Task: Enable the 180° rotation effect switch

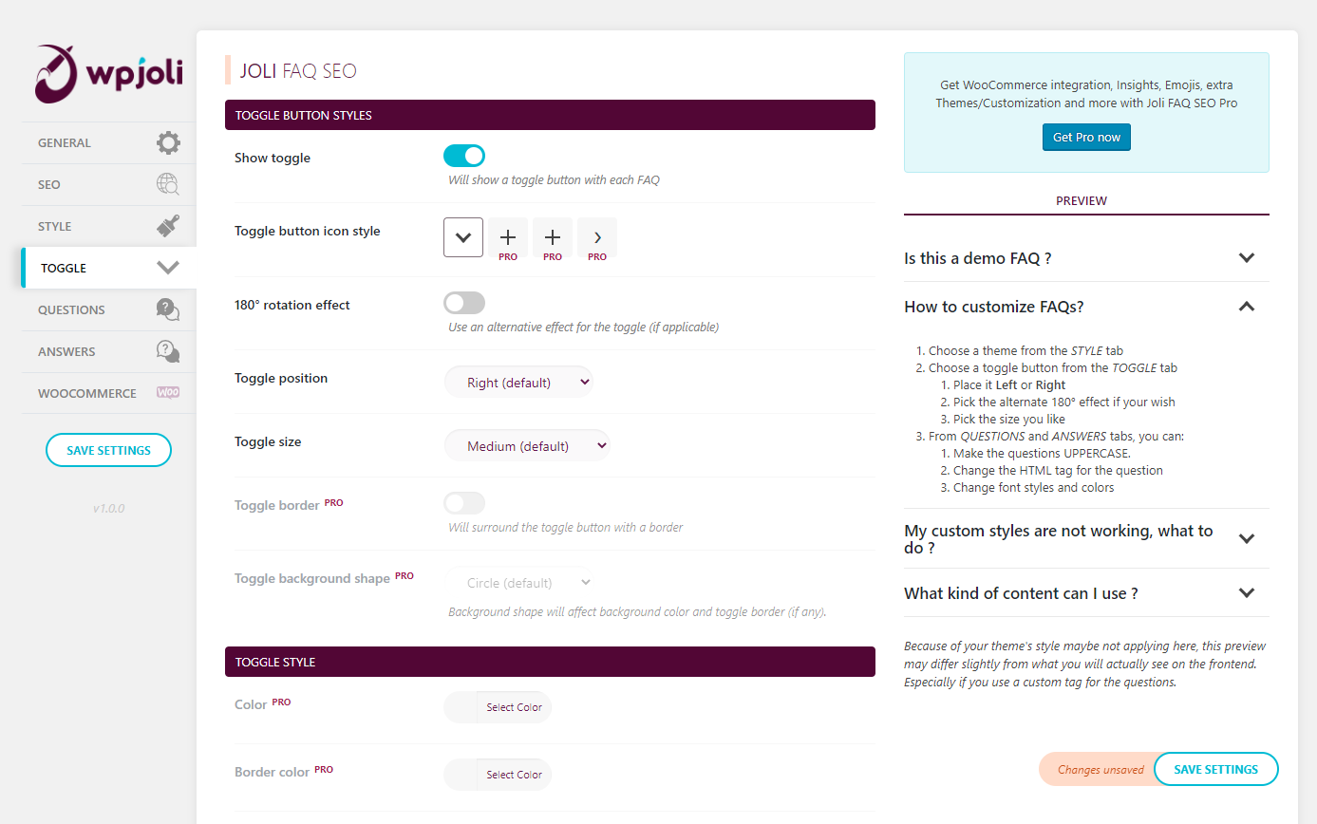Action: tap(464, 303)
